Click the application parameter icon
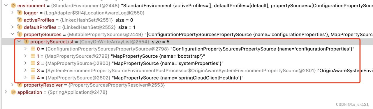This screenshot has height=109, width=373. tap(13, 92)
